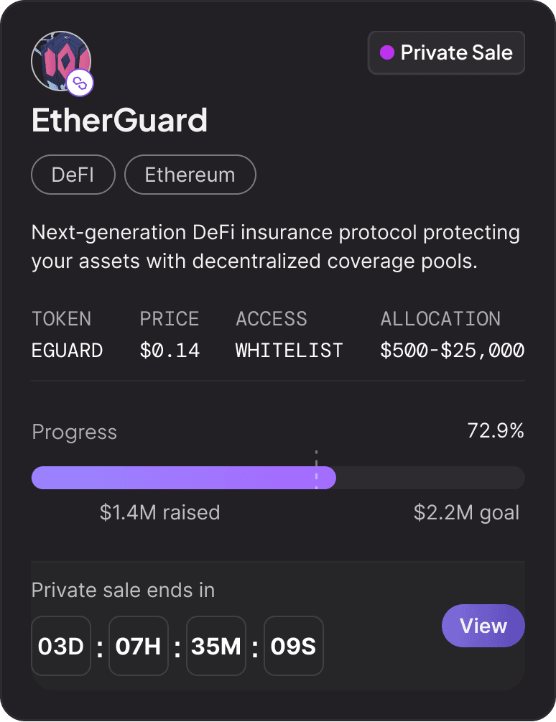
Task: Click the 03D countdown days box
Action: 61,646
